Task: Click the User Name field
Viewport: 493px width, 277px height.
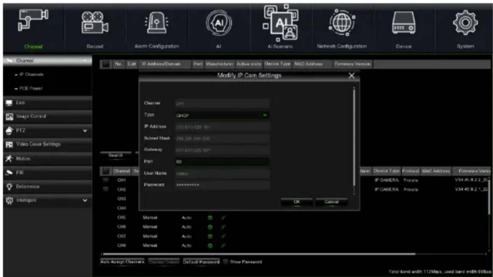Action: pyautogui.click(x=222, y=173)
